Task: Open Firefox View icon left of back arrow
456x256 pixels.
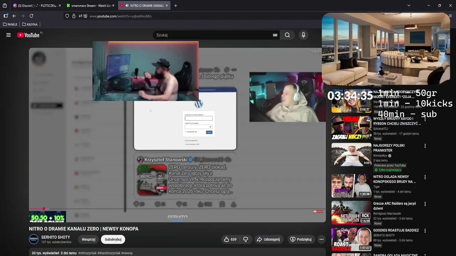Action: [x=6, y=16]
